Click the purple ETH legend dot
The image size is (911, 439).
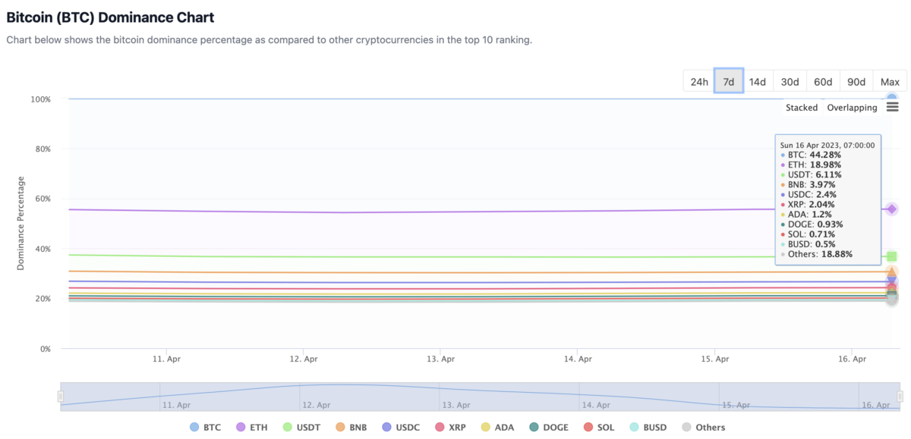pyautogui.click(x=241, y=427)
